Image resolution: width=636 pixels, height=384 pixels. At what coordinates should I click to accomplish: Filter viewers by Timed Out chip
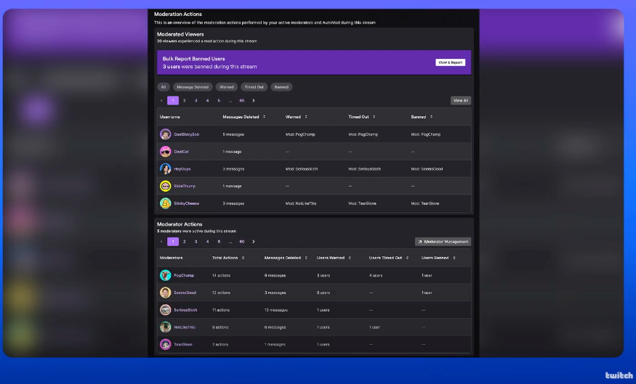(254, 87)
